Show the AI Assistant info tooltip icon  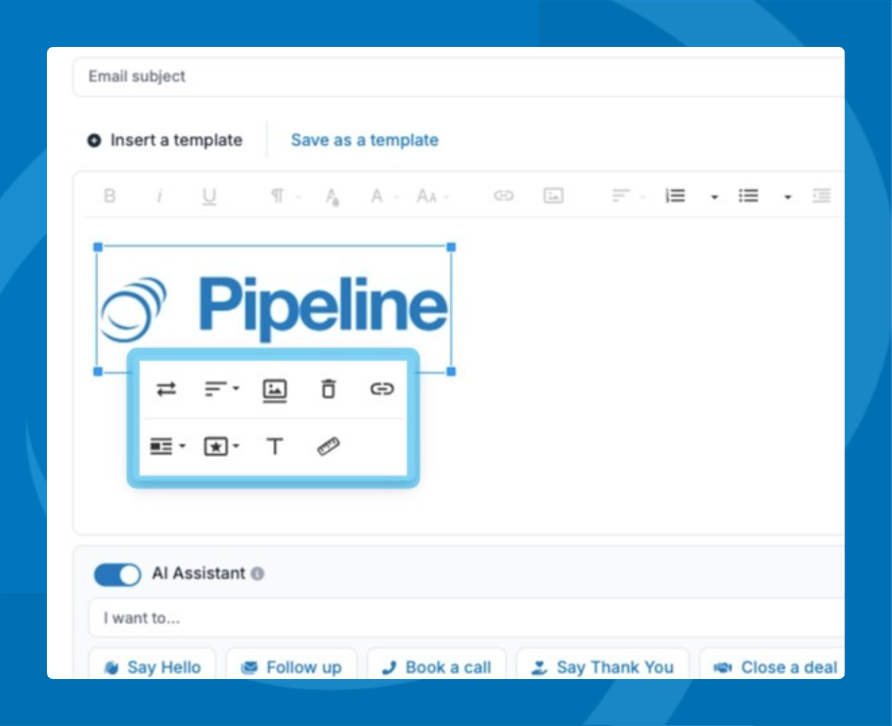point(257,573)
